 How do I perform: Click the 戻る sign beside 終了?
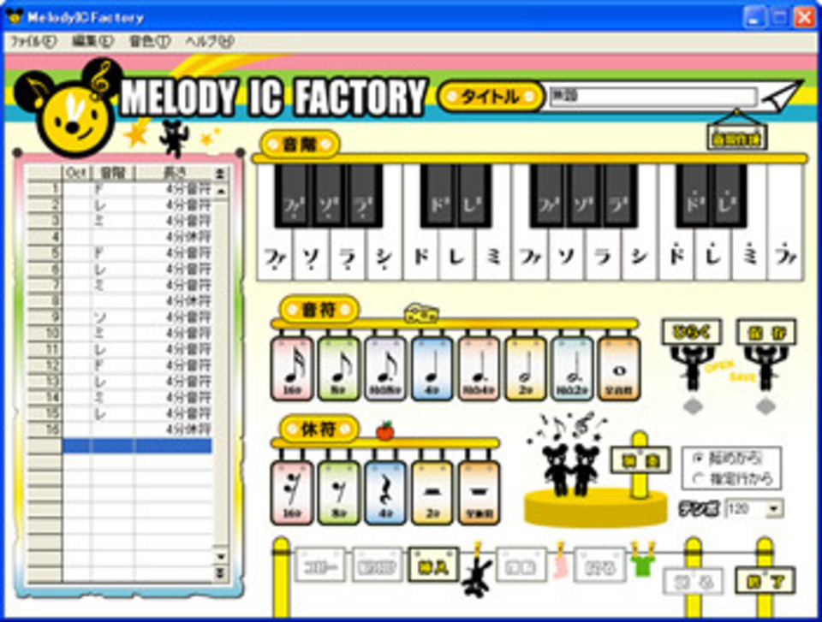tap(693, 581)
